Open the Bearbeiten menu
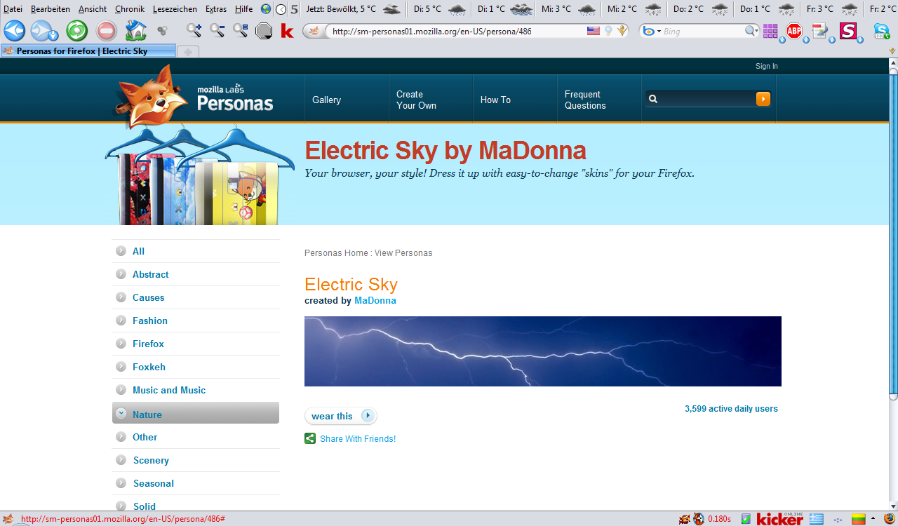The width and height of the screenshot is (898, 526). click(x=51, y=9)
